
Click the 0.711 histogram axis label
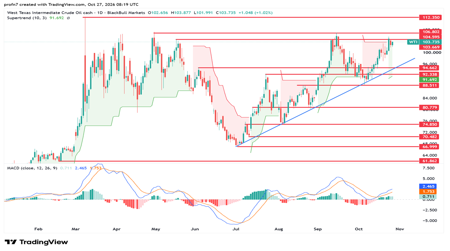click(427, 197)
